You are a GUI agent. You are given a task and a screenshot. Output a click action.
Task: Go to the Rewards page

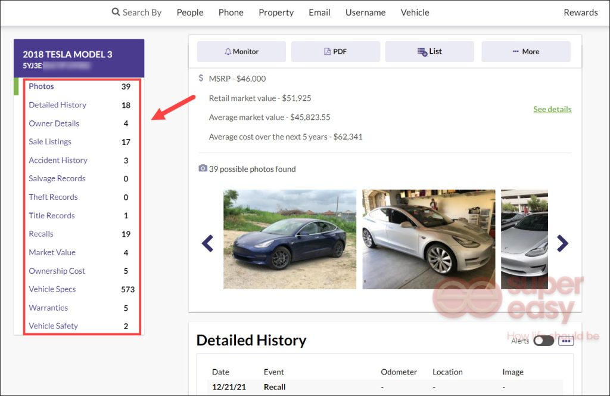point(580,13)
